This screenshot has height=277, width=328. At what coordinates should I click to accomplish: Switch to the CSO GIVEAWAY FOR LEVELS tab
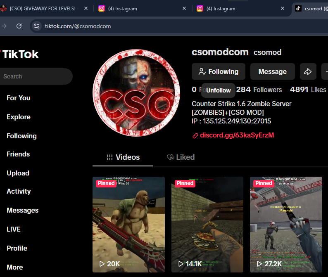point(43,8)
